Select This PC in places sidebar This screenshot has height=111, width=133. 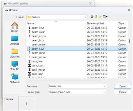15,66
